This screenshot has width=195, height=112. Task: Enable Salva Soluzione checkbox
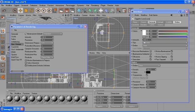26,63
